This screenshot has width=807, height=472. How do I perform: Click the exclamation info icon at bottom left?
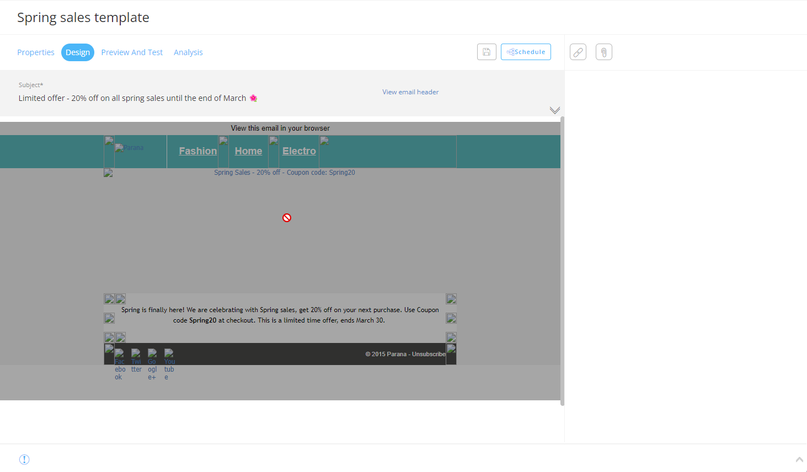24,459
